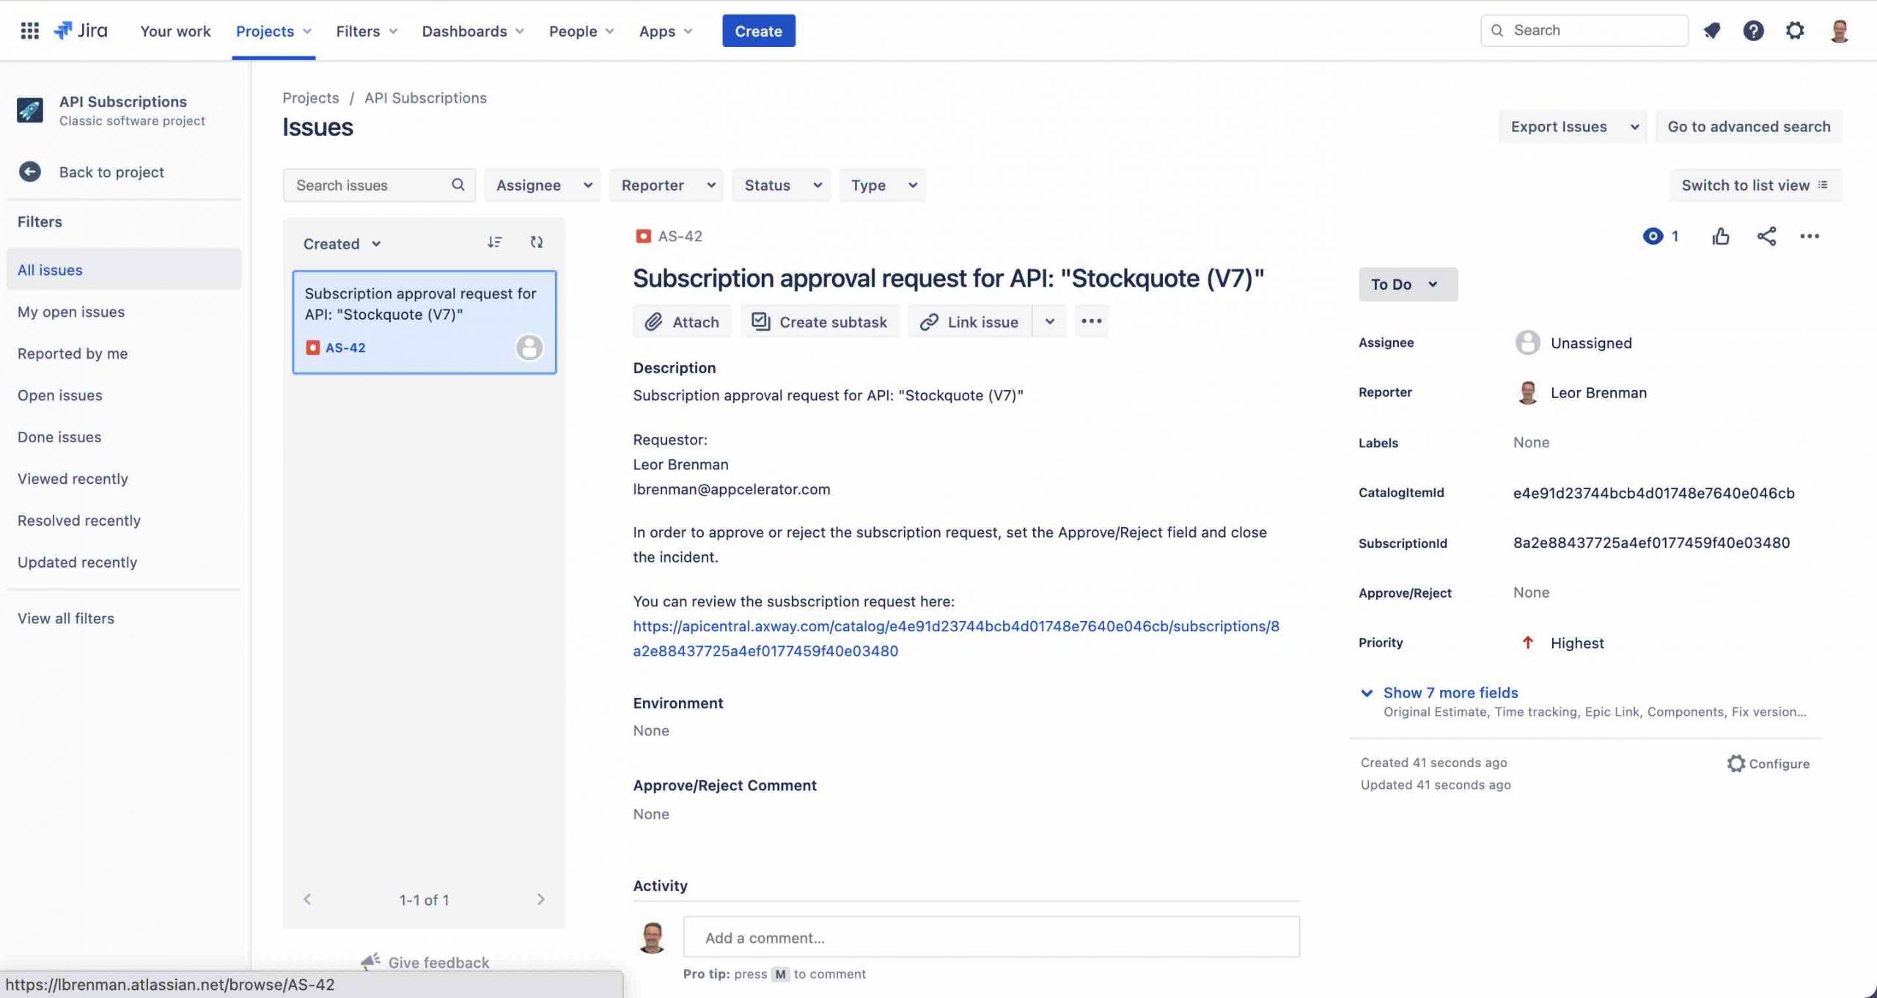
Task: Go to previous page of issue list
Action: (307, 899)
